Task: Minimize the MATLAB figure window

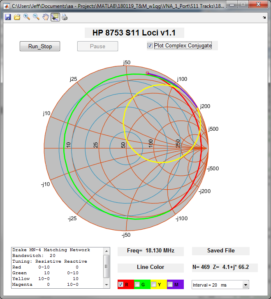Action: click(x=232, y=5)
